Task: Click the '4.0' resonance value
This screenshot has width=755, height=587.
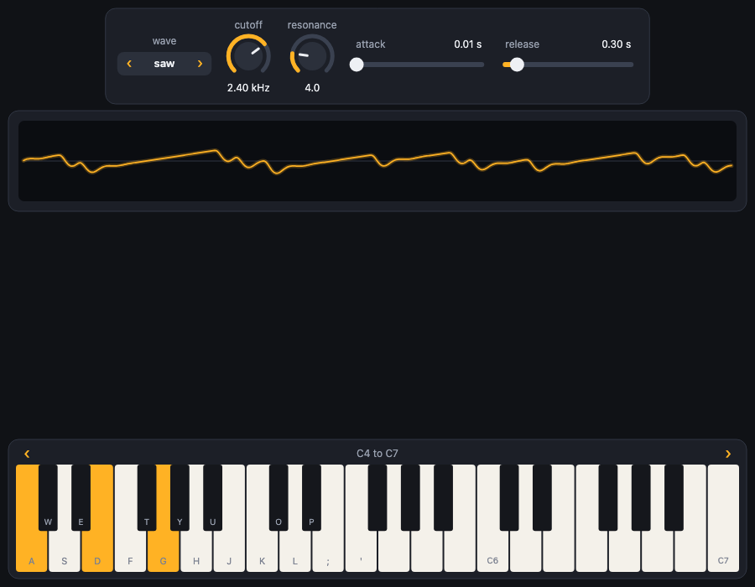Action: click(312, 87)
